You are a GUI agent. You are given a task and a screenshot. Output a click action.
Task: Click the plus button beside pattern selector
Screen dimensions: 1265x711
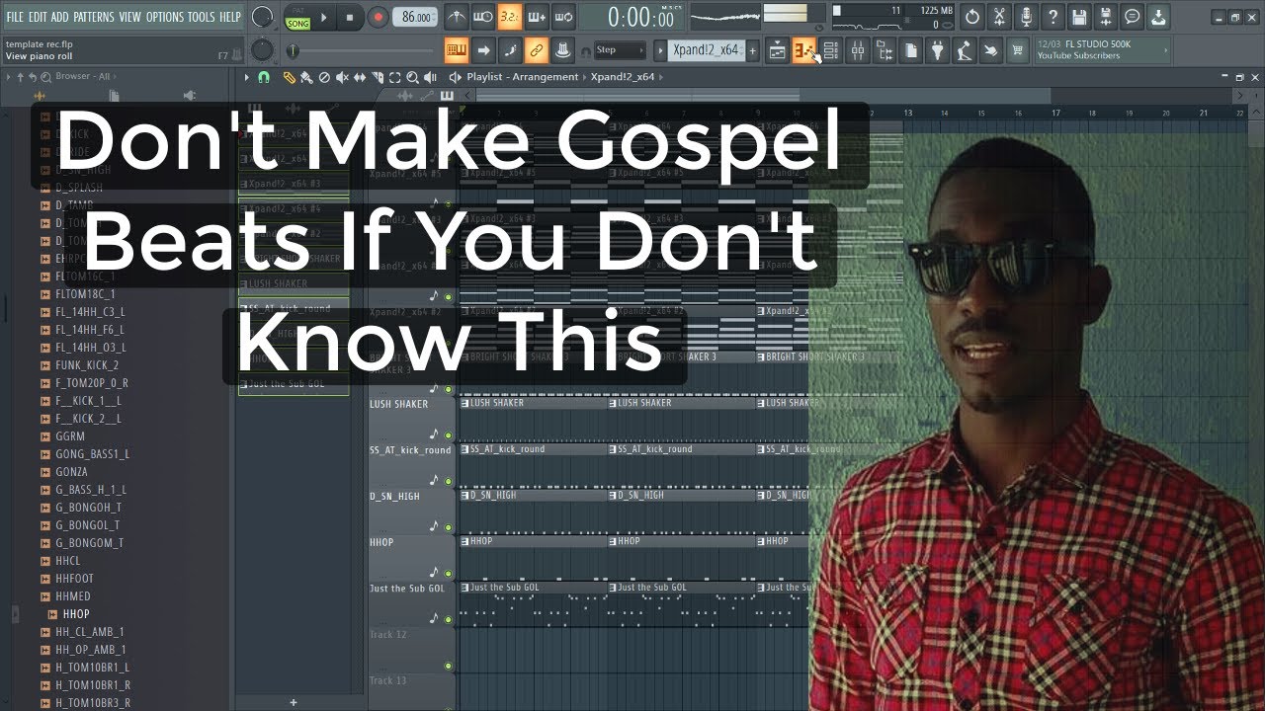753,50
